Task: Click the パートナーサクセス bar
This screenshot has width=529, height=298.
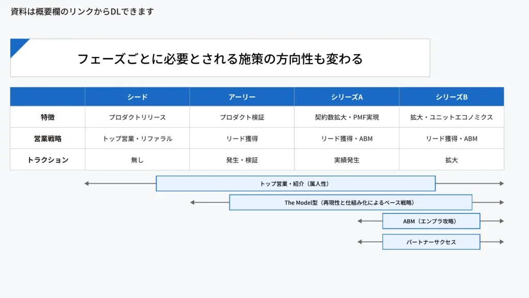Action: (431, 242)
